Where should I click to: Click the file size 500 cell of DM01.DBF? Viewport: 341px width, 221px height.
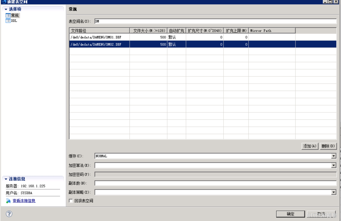[x=149, y=37]
